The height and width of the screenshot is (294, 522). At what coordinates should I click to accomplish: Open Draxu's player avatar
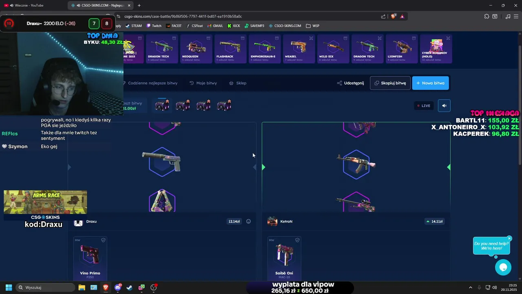(x=78, y=222)
